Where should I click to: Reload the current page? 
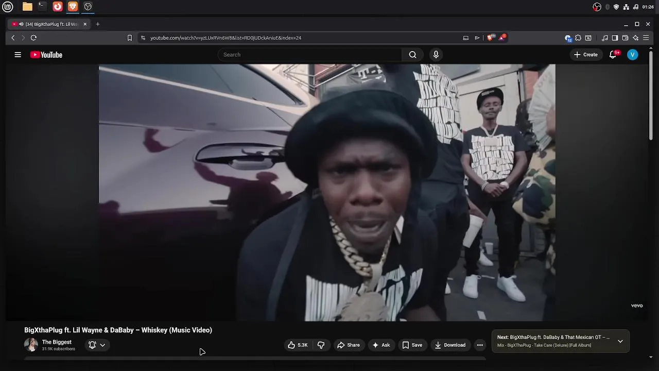(33, 38)
